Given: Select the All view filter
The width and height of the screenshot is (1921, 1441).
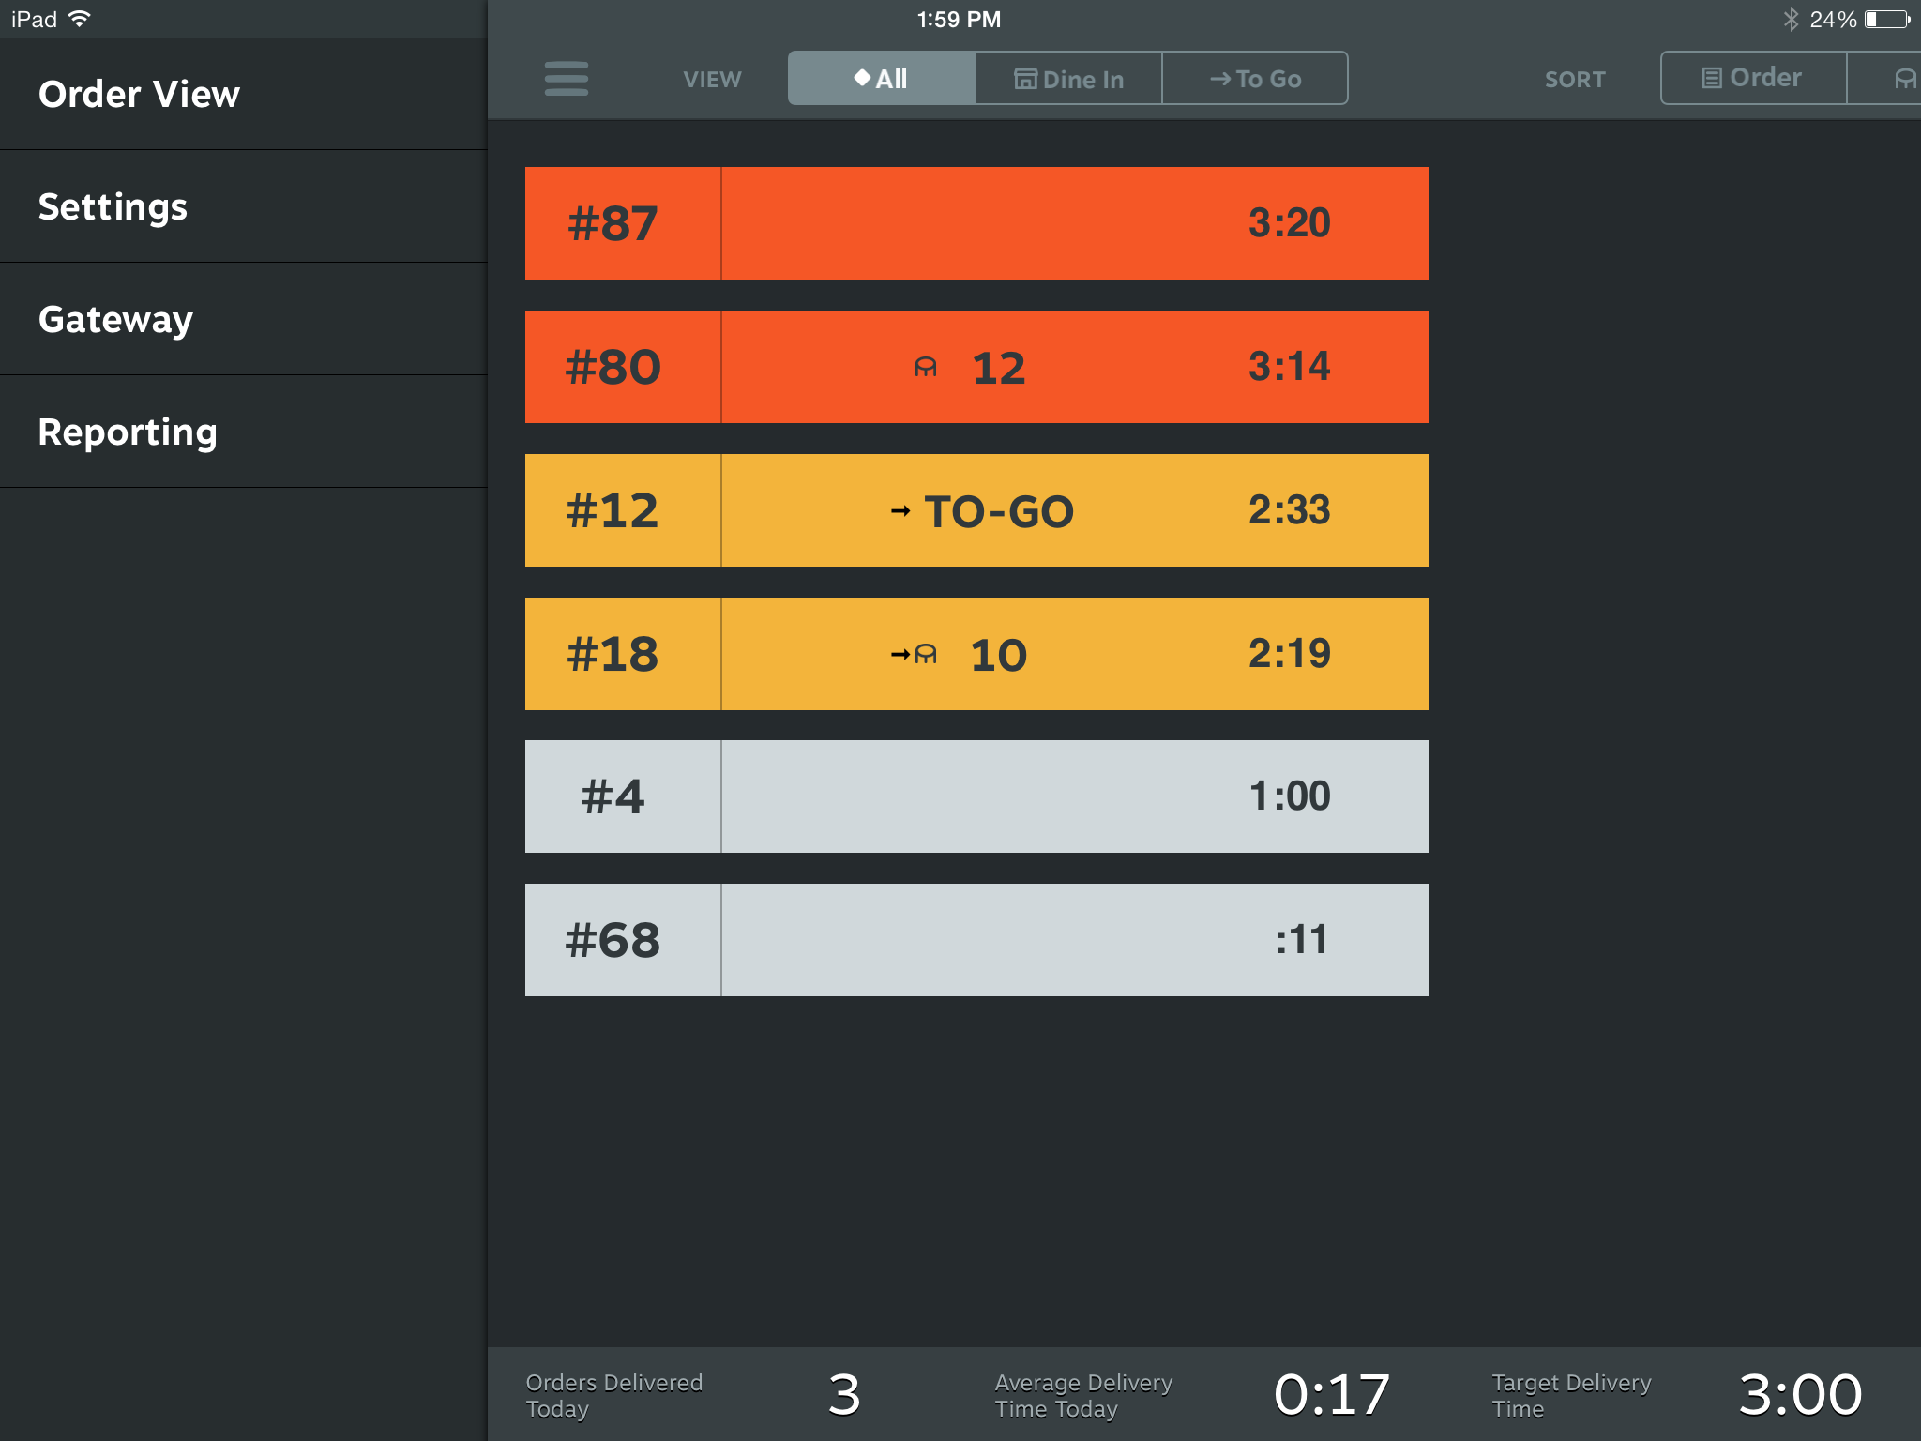Looking at the screenshot, I should 881,79.
